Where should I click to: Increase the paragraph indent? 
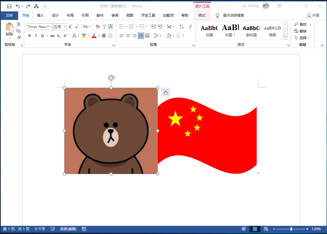pyautogui.click(x=160, y=27)
